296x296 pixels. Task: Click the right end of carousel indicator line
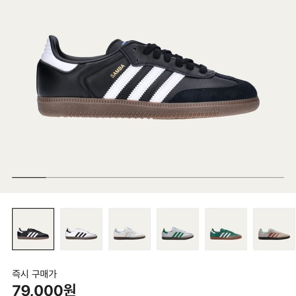tap(283, 178)
